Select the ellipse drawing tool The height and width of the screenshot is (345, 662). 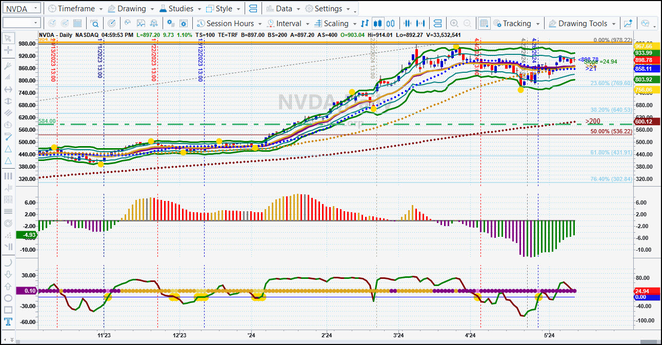(8, 298)
